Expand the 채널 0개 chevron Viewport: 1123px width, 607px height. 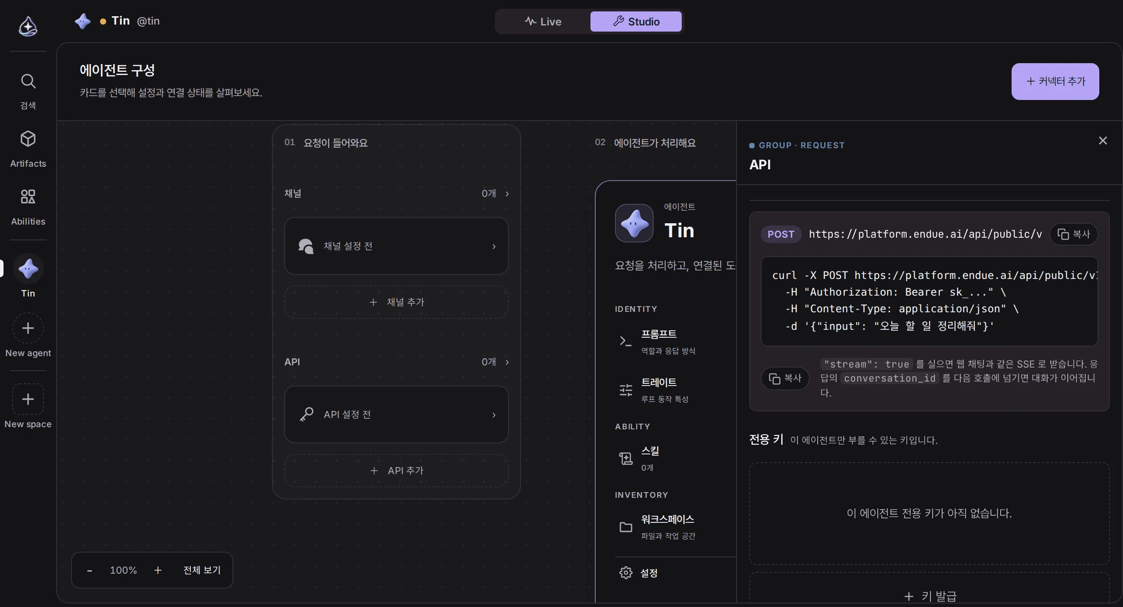(507, 194)
